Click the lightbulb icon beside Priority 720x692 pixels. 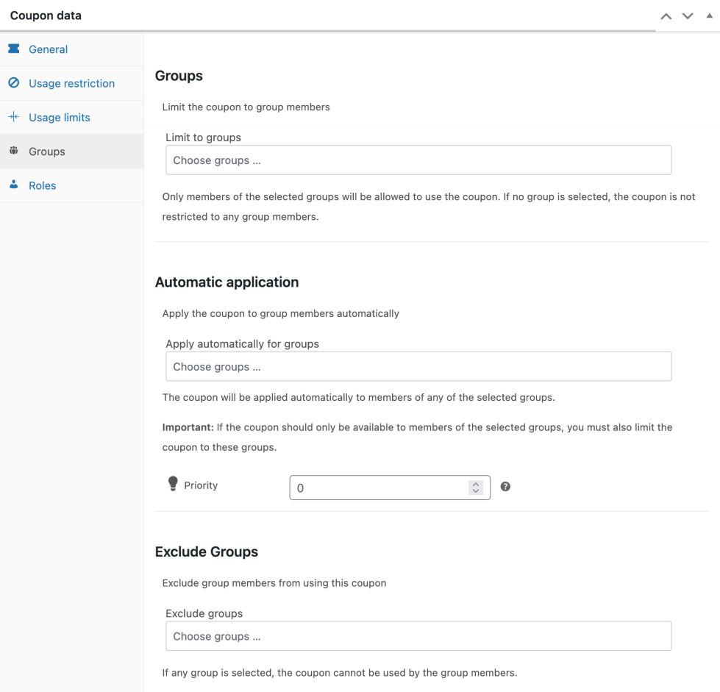[173, 484]
